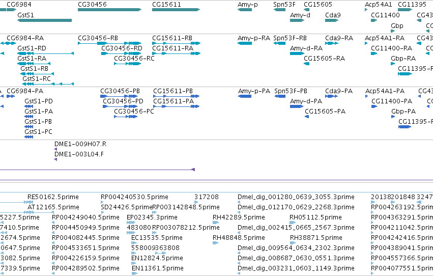Image resolution: width=433 pixels, height=276 pixels.
Task: Click the CG11400 gene label
Action: click(385, 15)
